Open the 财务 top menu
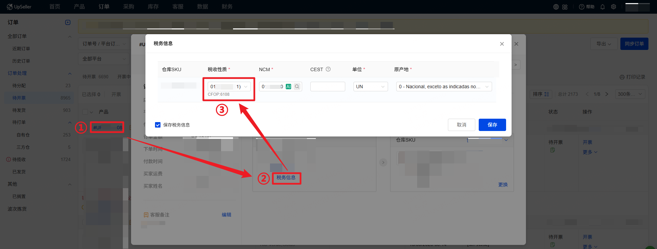Viewport: 657px width, 249px height. tap(227, 7)
